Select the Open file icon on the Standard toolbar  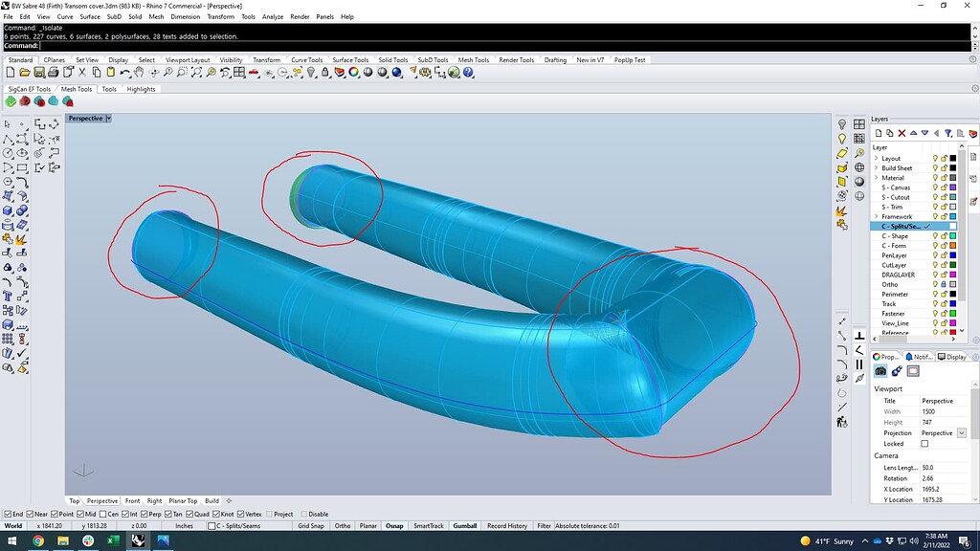point(26,72)
